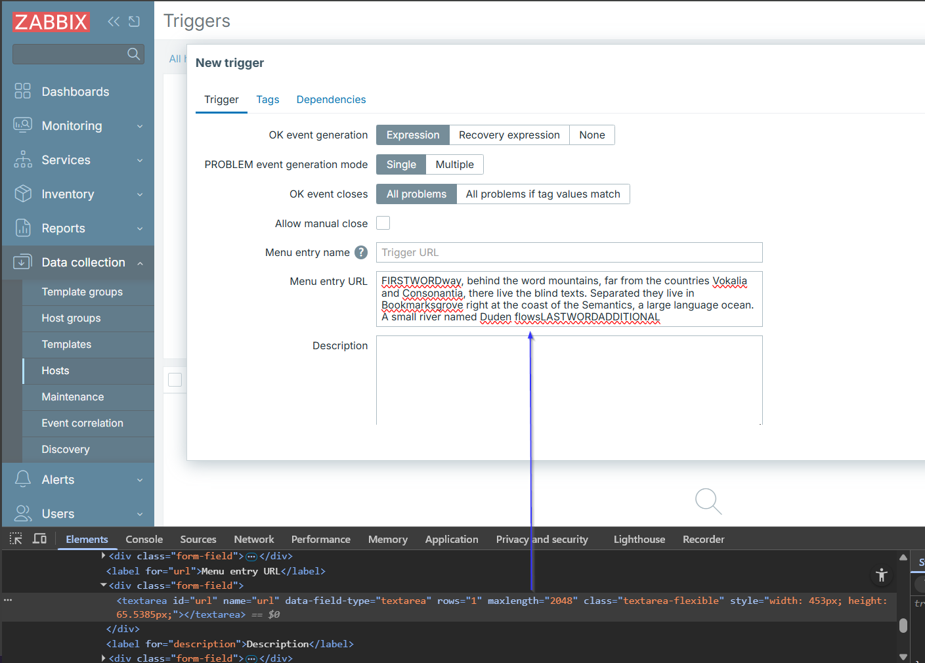Set OK event generation to None

click(592, 135)
